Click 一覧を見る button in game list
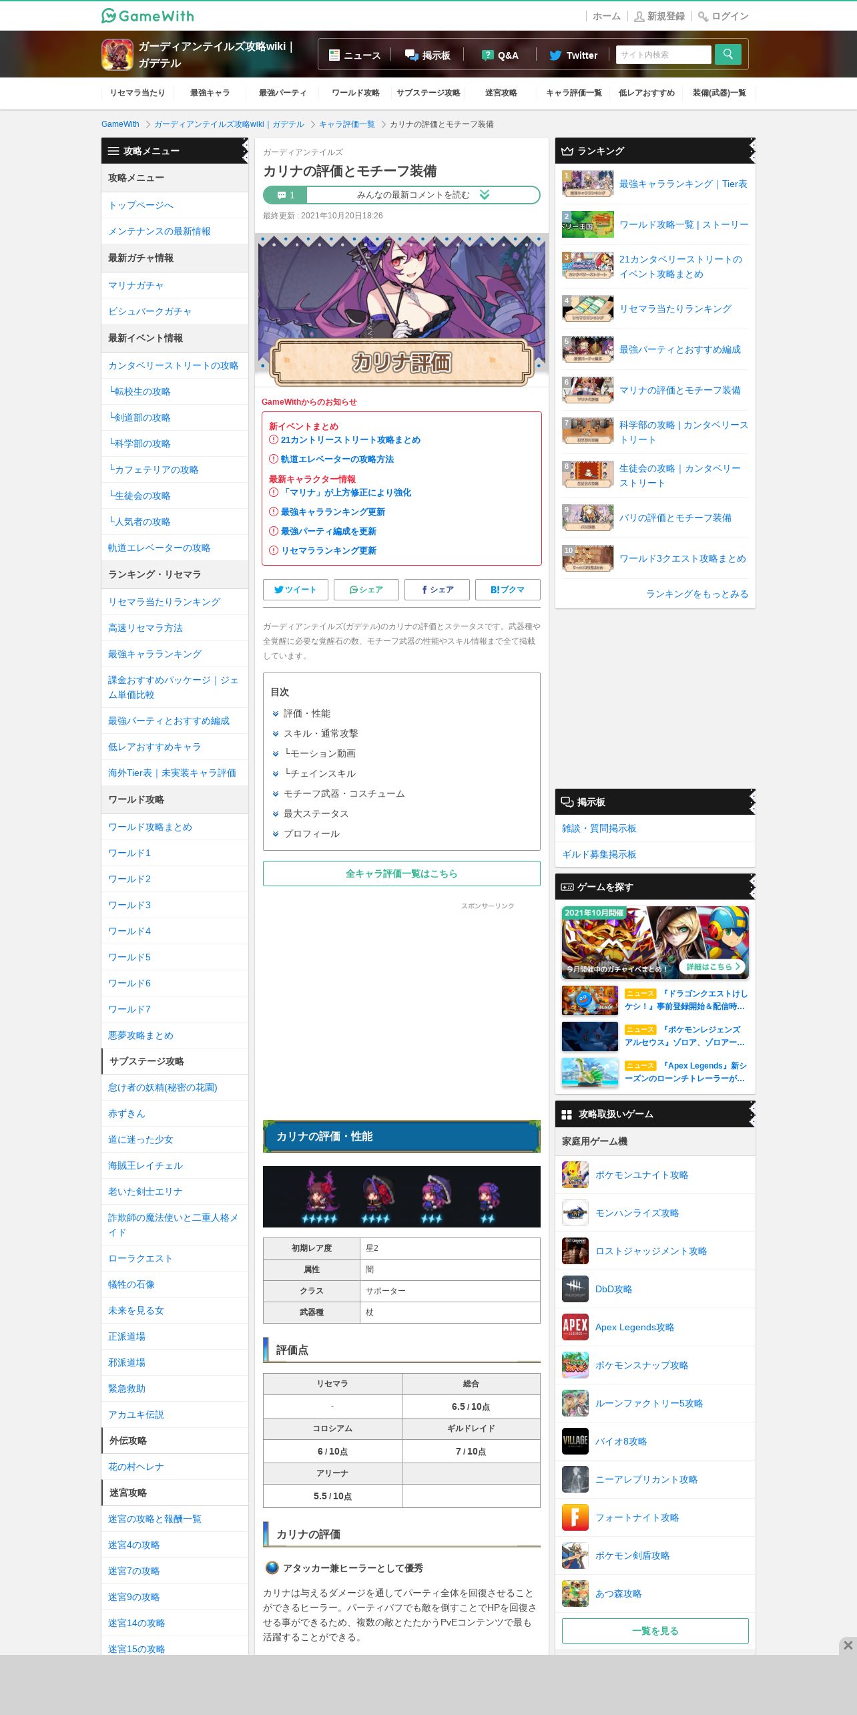Screen dimensions: 857x1715 click(655, 1631)
